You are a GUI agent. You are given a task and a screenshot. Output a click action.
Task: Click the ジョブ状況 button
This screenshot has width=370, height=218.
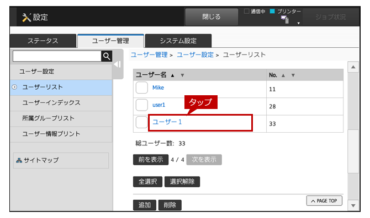coord(331,17)
